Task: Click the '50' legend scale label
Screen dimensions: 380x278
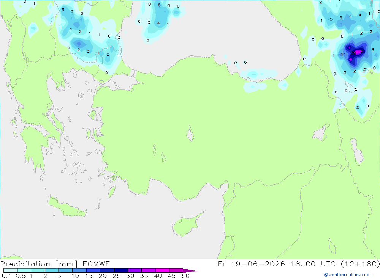Action: tap(186, 276)
